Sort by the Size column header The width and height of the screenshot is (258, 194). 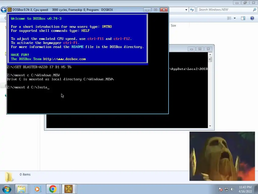173,26
